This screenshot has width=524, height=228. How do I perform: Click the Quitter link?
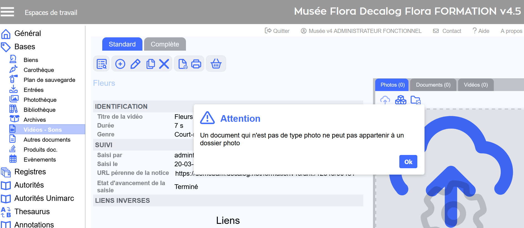coord(277,31)
